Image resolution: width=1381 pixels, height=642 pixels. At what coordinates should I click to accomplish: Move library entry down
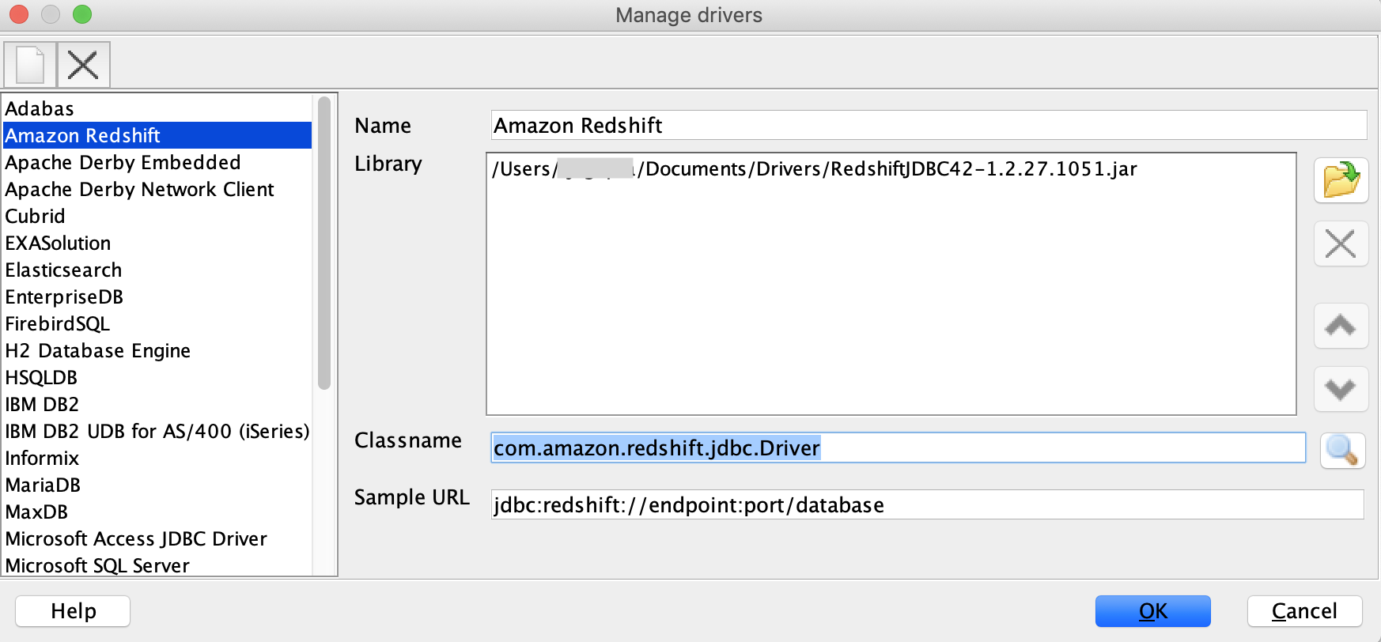[x=1341, y=389]
